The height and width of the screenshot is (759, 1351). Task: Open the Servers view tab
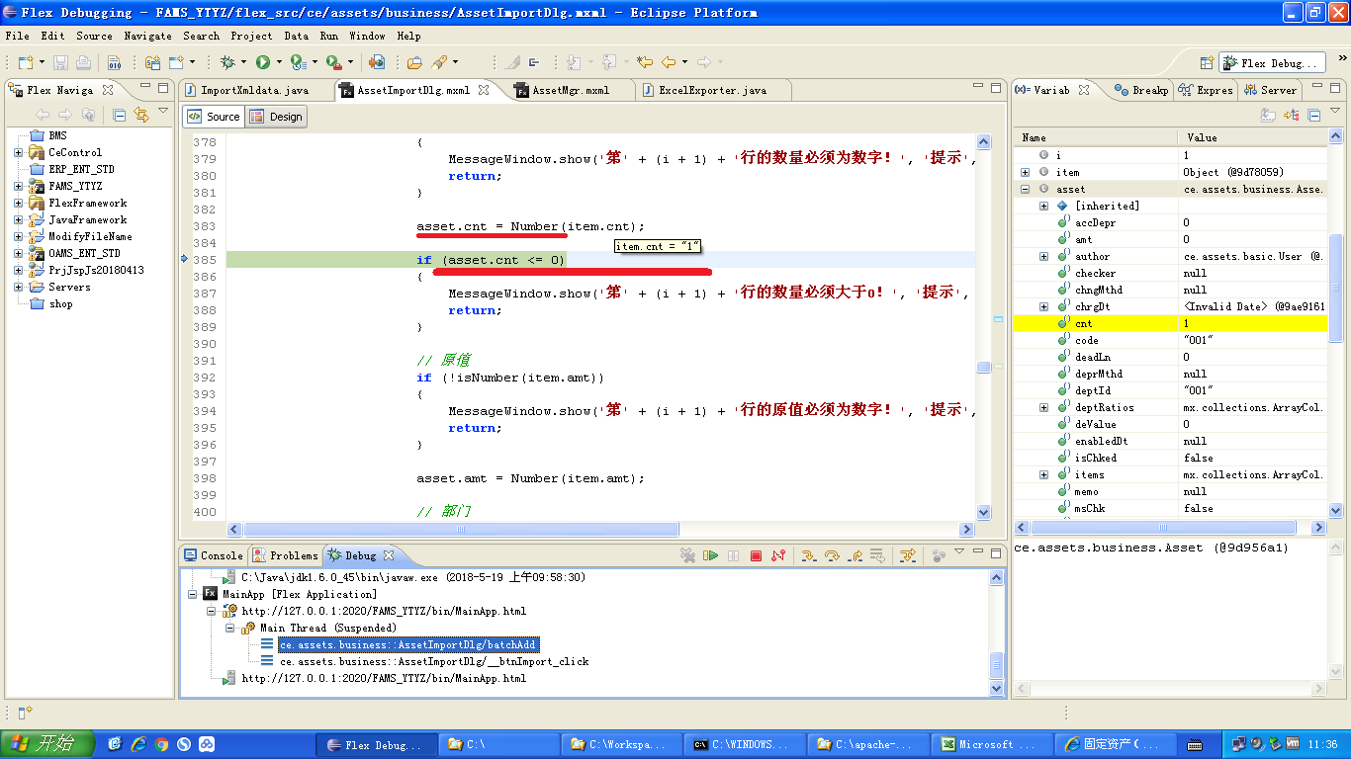pyautogui.click(x=1269, y=90)
